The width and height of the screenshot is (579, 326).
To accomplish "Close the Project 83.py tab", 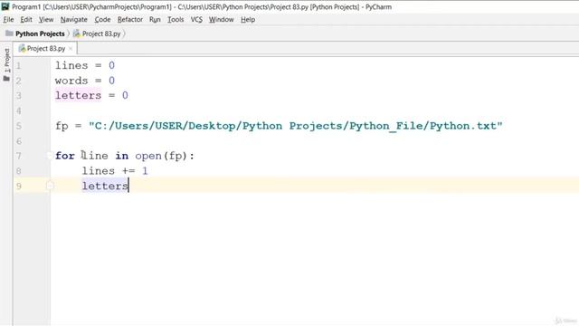I will (71, 48).
